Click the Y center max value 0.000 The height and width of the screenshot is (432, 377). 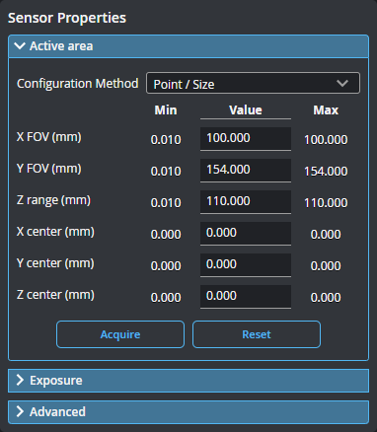pyautogui.click(x=326, y=266)
